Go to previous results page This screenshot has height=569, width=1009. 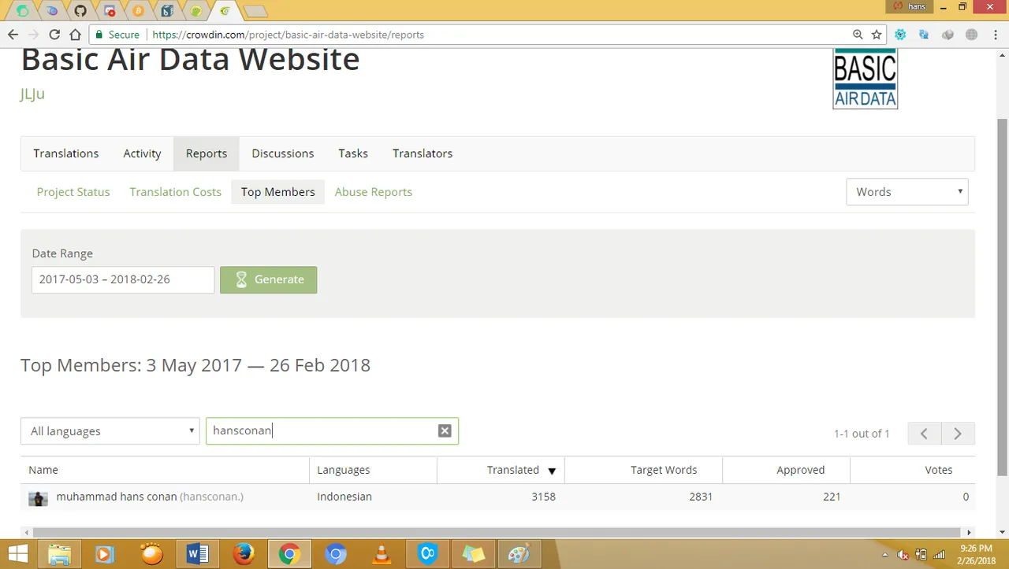925,434
